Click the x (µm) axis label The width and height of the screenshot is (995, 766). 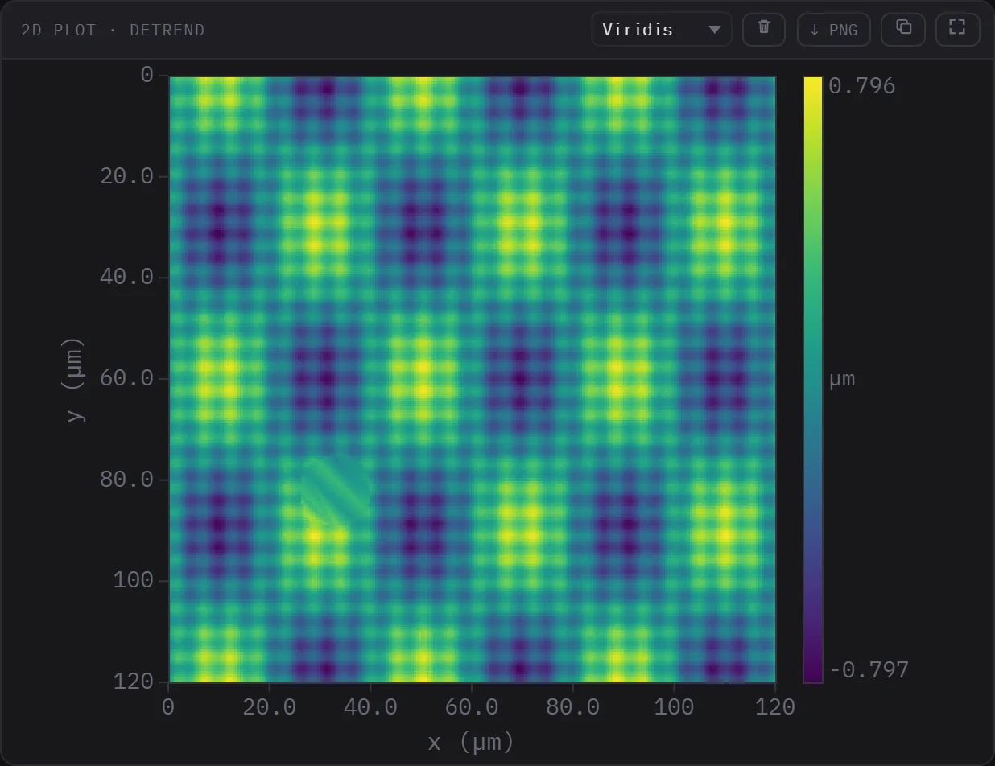(x=471, y=742)
